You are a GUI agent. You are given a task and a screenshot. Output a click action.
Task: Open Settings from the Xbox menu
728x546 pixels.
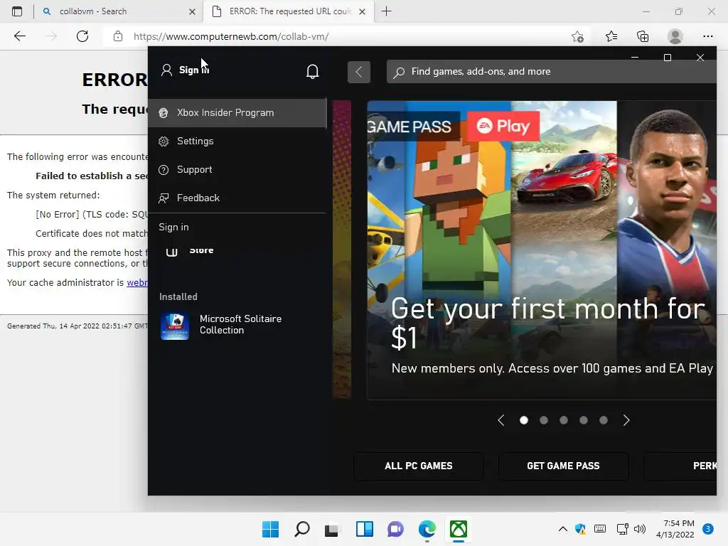(x=237, y=141)
